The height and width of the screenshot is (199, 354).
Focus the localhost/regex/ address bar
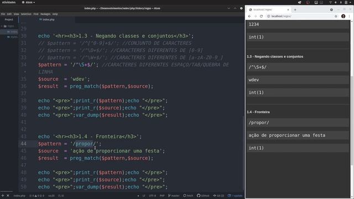pyautogui.click(x=302, y=16)
